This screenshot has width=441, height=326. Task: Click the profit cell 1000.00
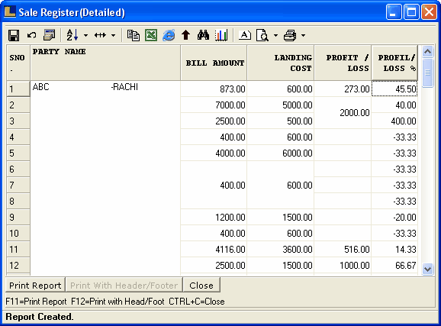pos(343,266)
